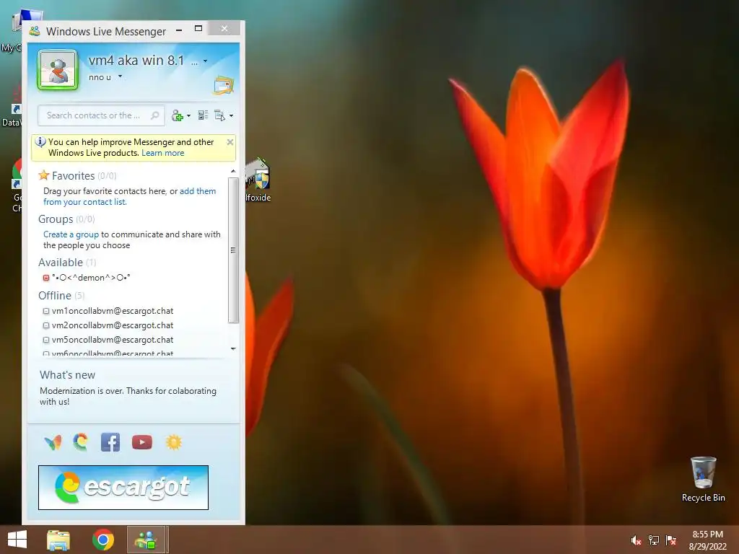The width and height of the screenshot is (739, 554).
Task: Open the Windows Start button
Action: pos(17,540)
